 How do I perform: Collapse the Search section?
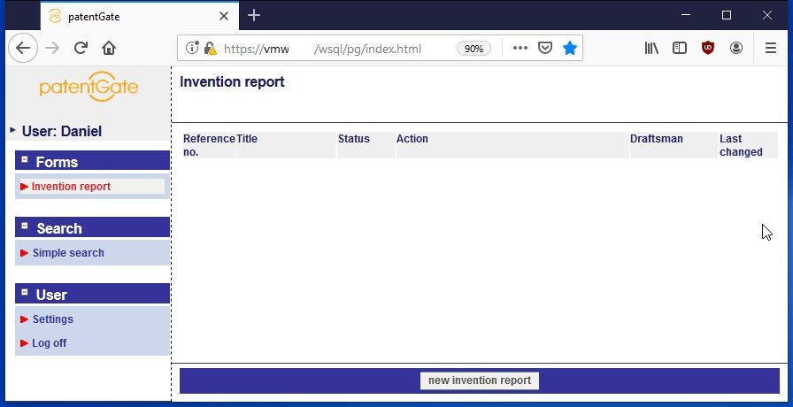pos(24,226)
